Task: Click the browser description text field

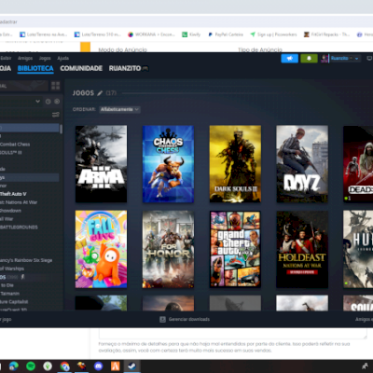Action: click(233, 333)
